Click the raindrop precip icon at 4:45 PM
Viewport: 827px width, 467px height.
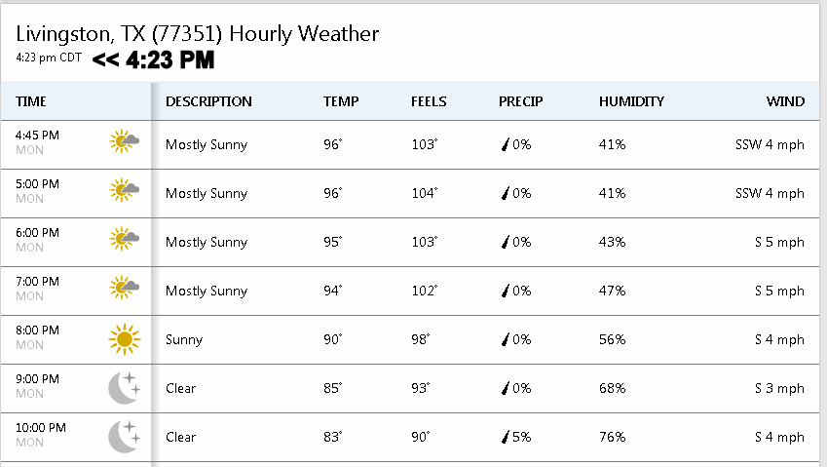pyautogui.click(x=506, y=144)
